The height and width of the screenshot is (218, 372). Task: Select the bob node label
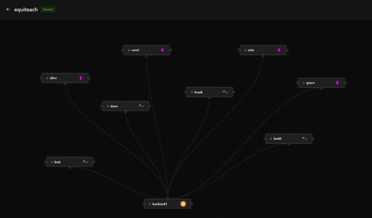[57, 162]
